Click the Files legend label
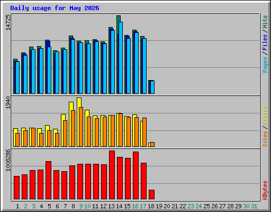This screenshot has height=212, width=271. (265, 42)
